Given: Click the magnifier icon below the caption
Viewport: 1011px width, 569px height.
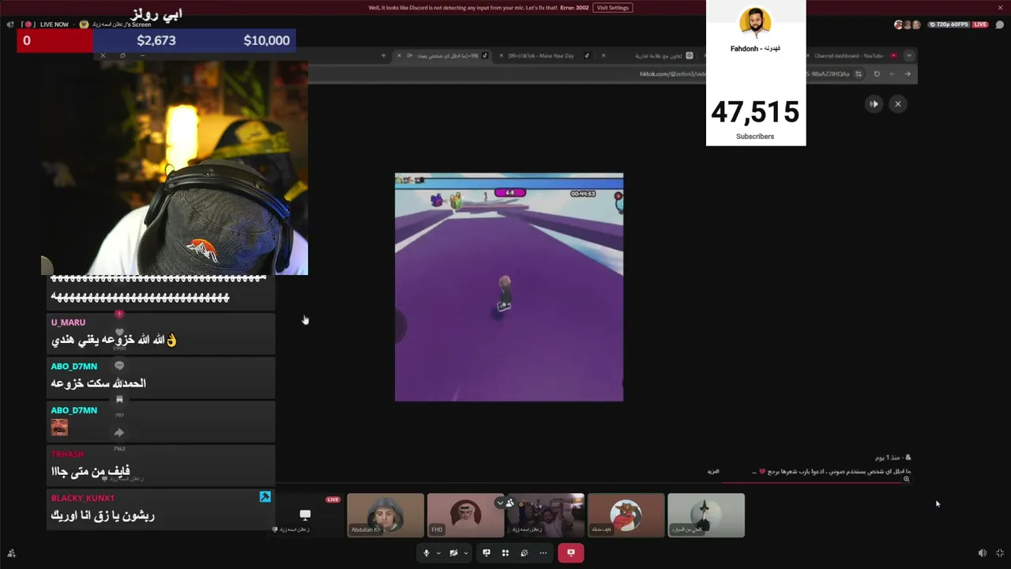Looking at the screenshot, I should point(907,479).
